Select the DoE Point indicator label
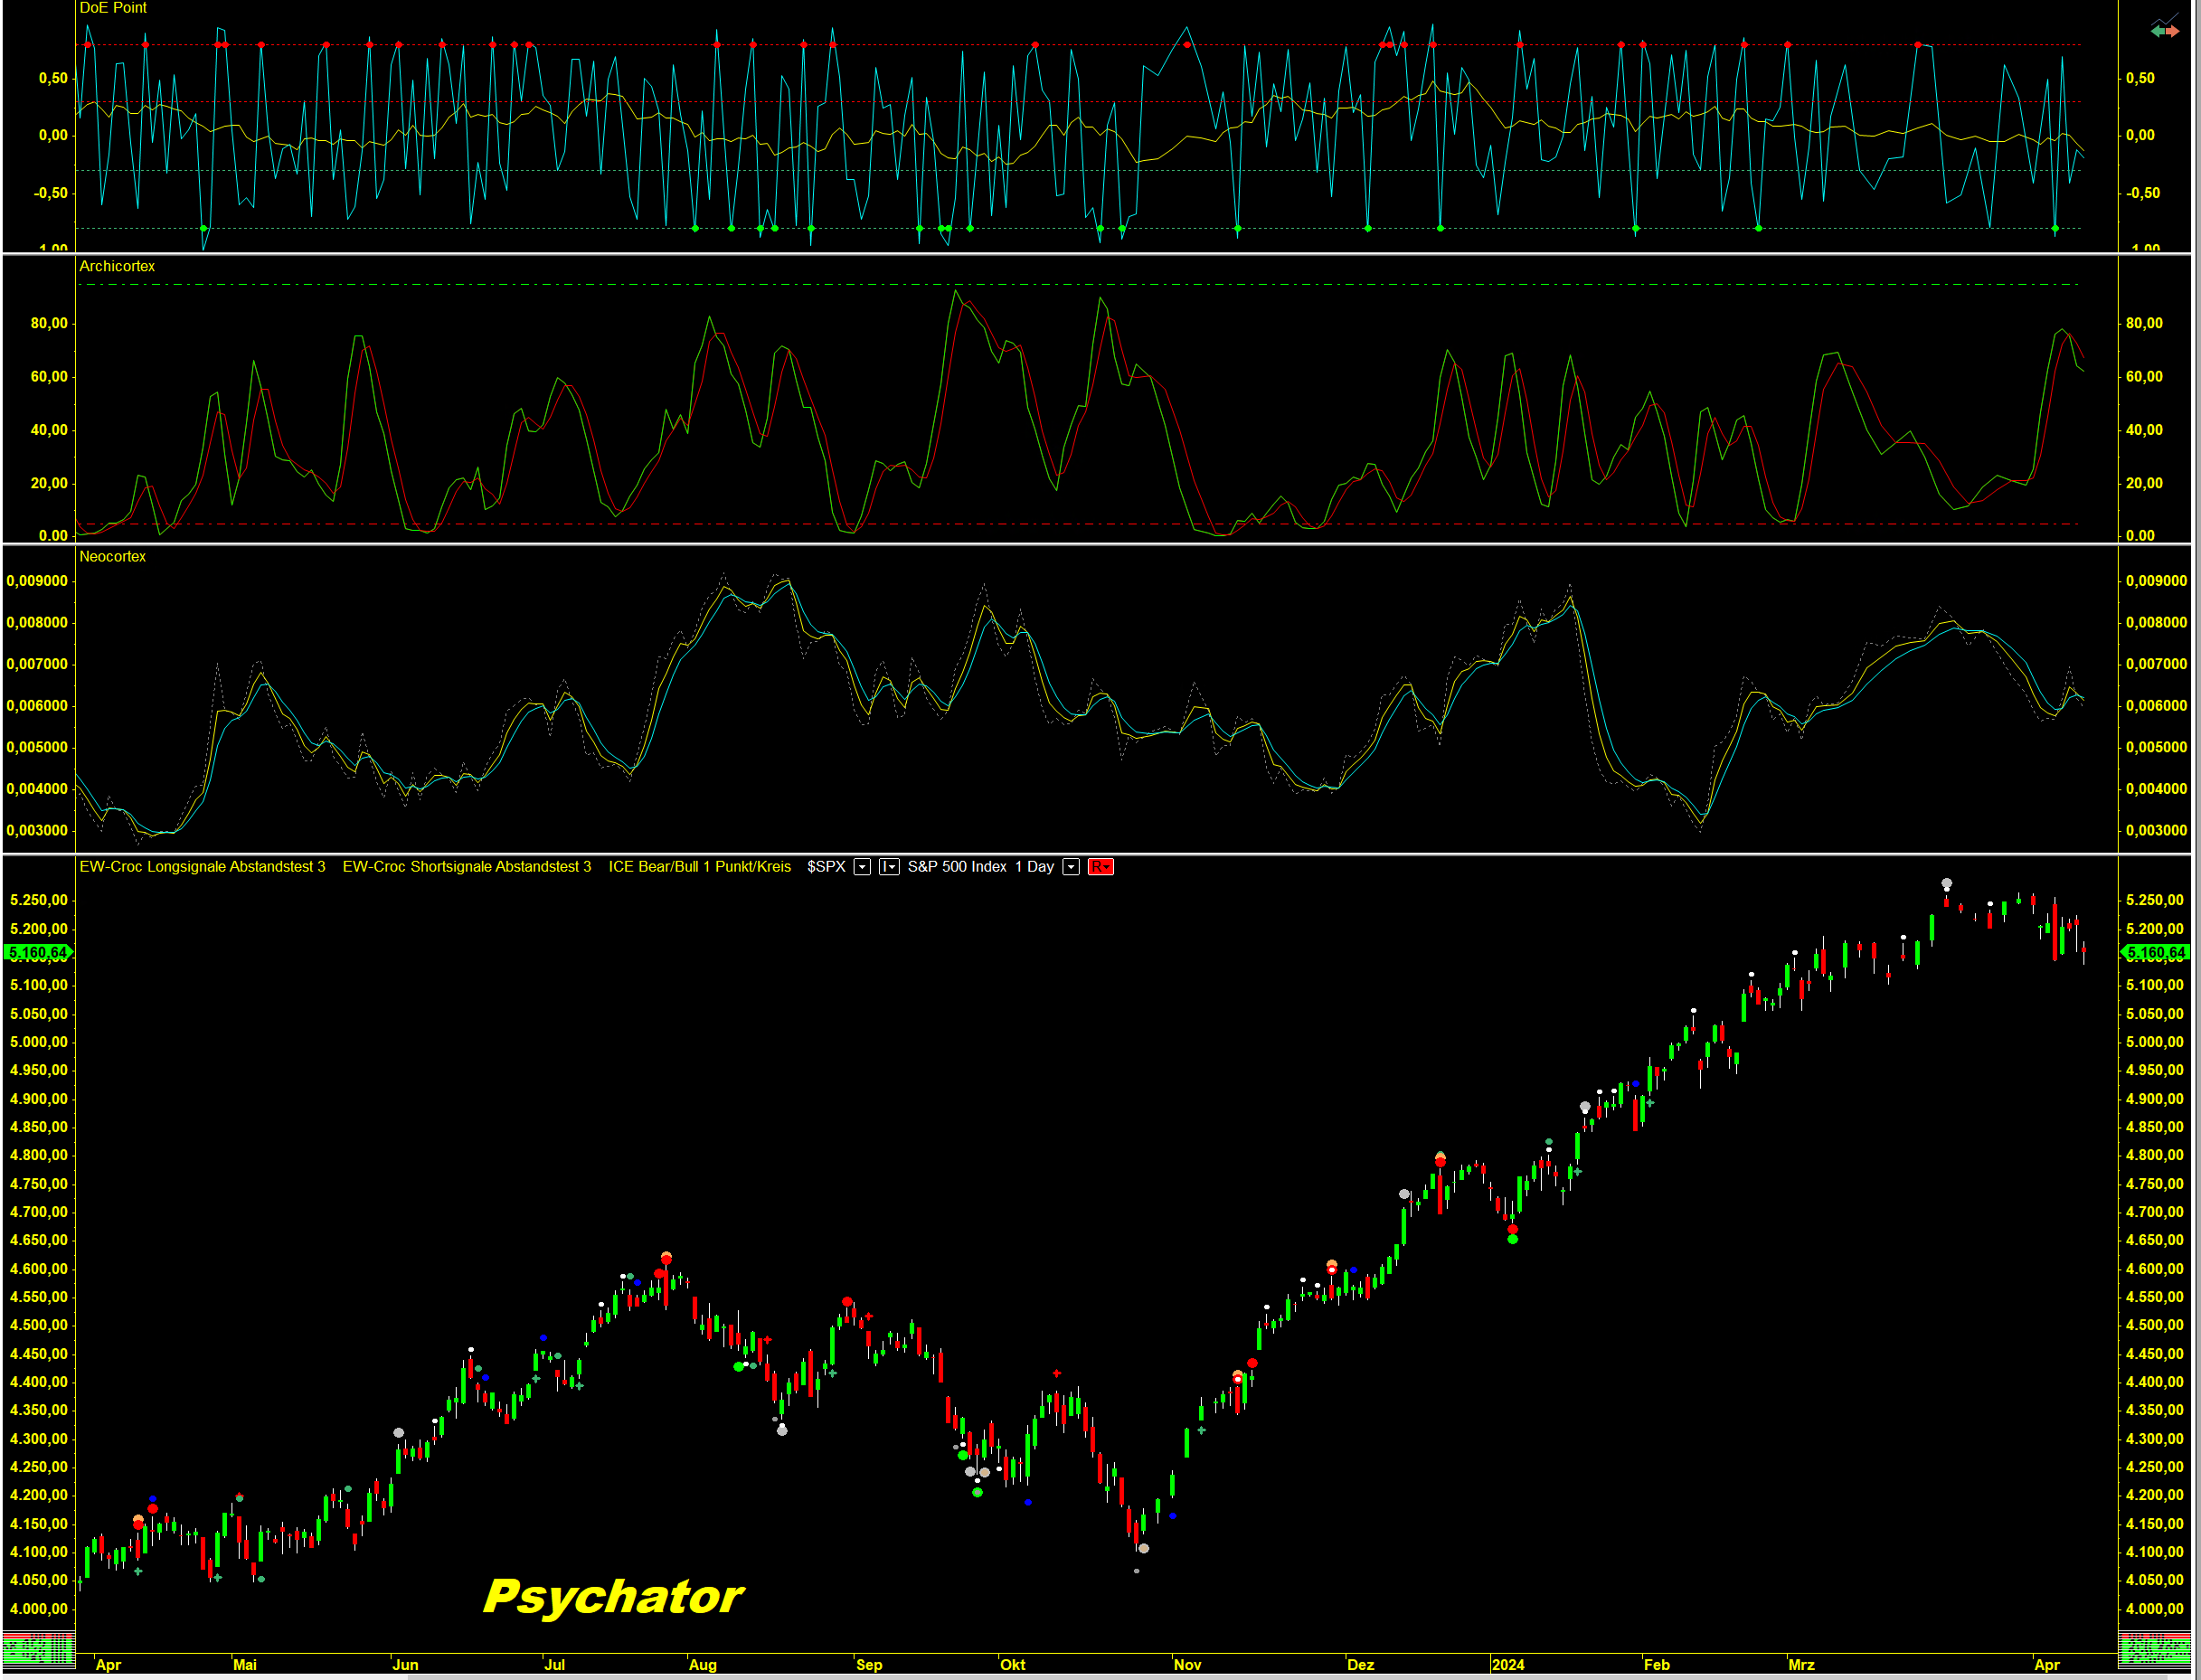The image size is (2201, 1680). click(x=113, y=8)
